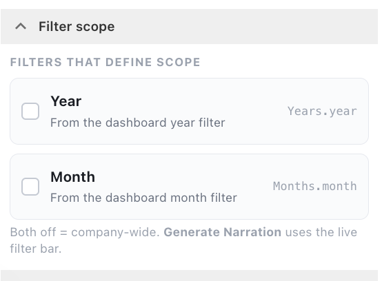The image size is (382, 281).
Task: Collapse the Filter scope section chevron
Action: point(21,26)
